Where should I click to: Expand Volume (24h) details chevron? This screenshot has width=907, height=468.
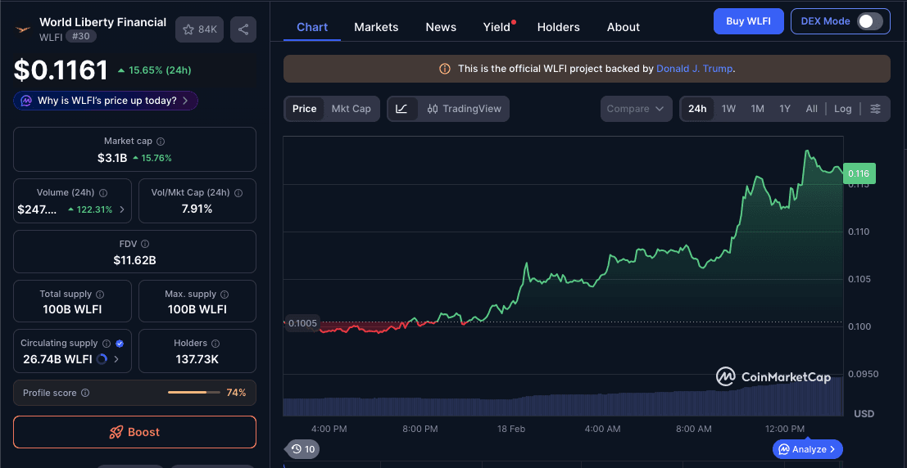tap(122, 209)
